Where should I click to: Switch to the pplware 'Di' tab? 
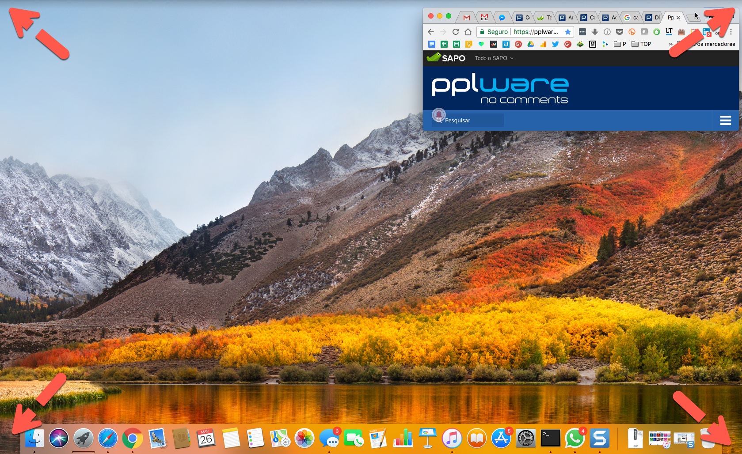652,18
